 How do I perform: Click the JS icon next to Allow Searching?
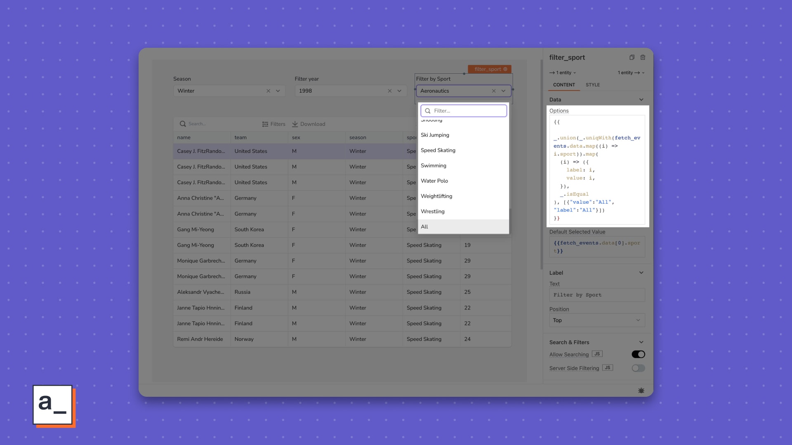tap(596, 354)
